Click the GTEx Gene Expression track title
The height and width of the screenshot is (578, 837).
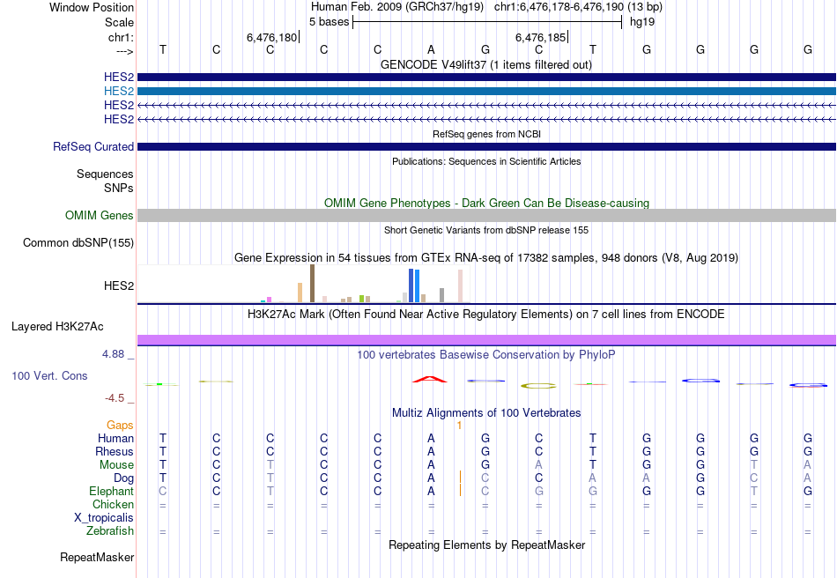[486, 258]
